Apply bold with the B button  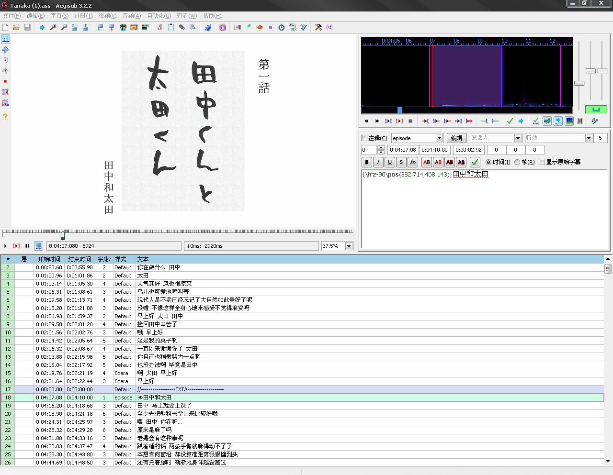pos(367,162)
